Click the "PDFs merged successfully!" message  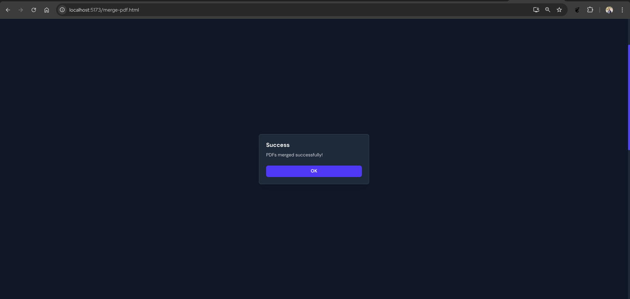(294, 155)
